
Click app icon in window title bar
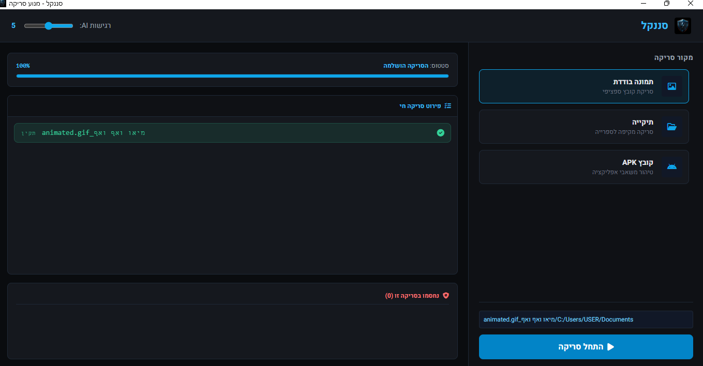(4, 4)
